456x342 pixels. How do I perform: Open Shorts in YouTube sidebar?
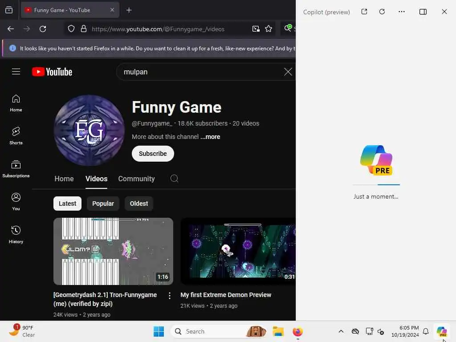16,136
